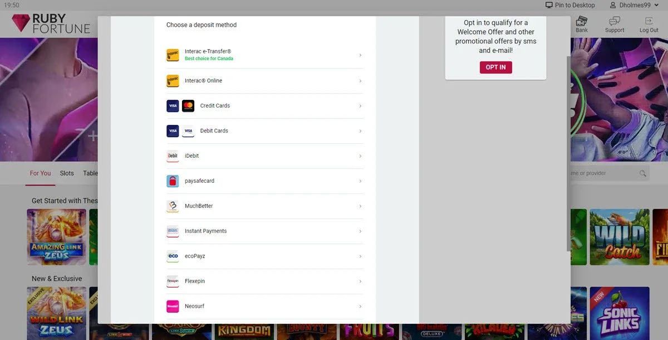The height and width of the screenshot is (340, 668).
Task: Switch to the Slots tab
Action: 67,173
